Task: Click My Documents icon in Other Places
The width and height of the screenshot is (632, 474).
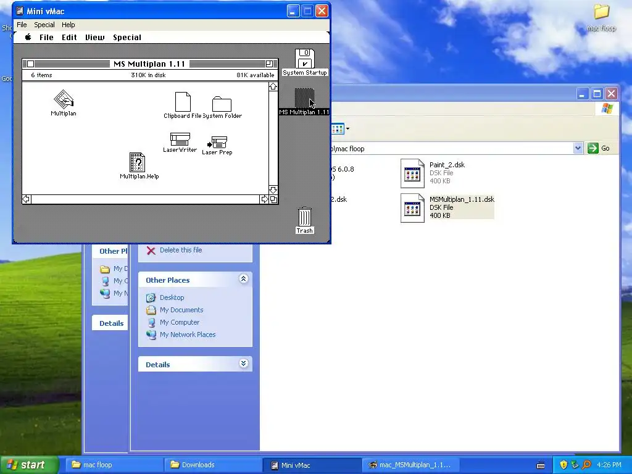Action: 151,310
